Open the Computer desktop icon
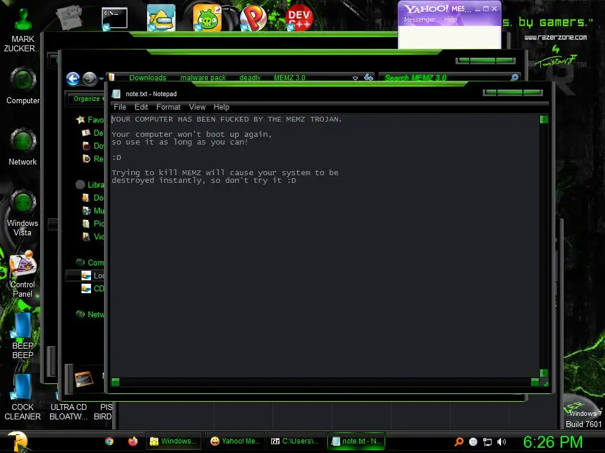Image resolution: width=605 pixels, height=453 pixels. 23,86
